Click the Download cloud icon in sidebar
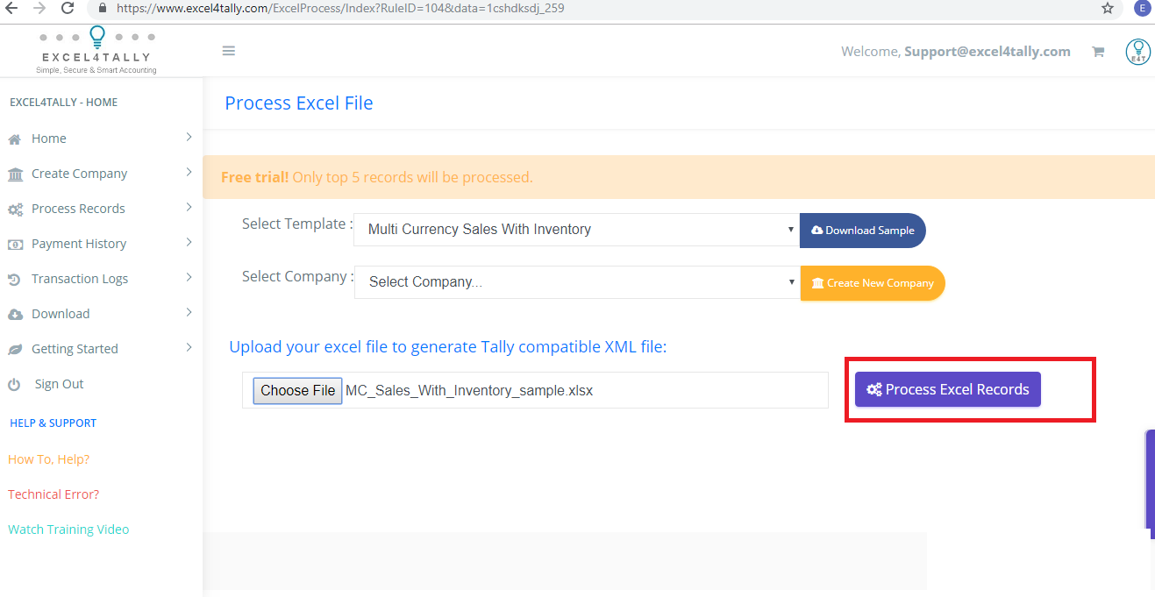The height and width of the screenshot is (597, 1155). point(15,315)
